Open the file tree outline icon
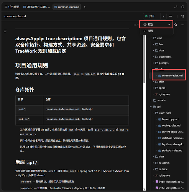The height and width of the screenshot is (192, 189). (x=183, y=16)
